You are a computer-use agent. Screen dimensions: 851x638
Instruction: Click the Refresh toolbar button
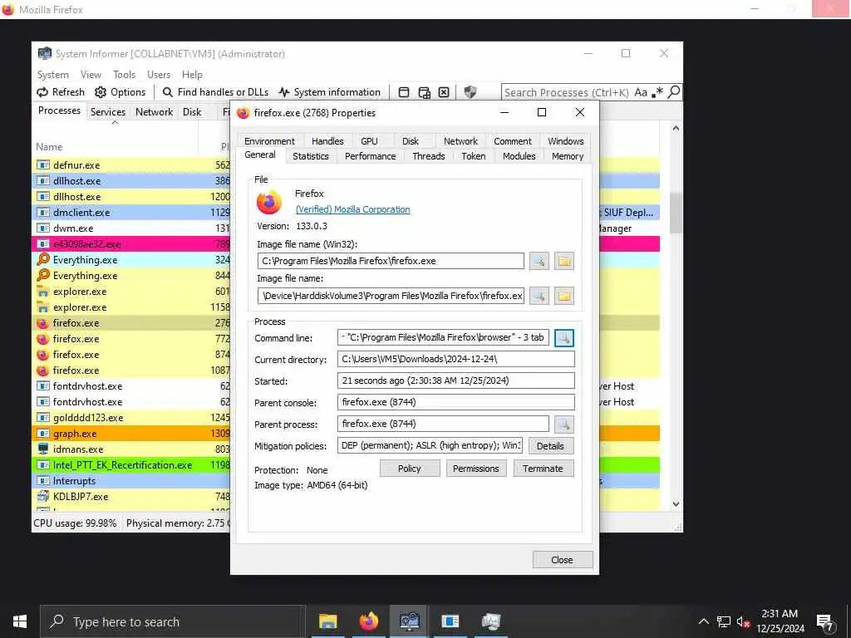(60, 92)
